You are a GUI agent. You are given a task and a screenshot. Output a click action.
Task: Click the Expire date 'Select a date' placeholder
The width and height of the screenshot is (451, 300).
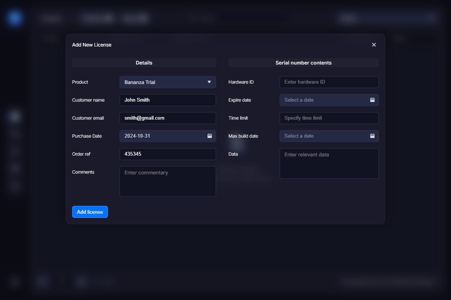(x=299, y=100)
